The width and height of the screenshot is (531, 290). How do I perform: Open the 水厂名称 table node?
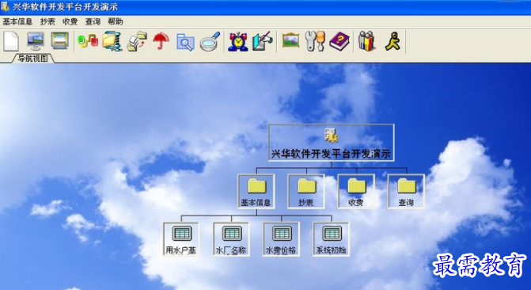tap(231, 239)
